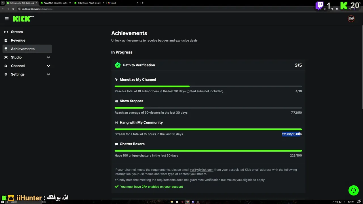363x204 pixels.
Task: Bookmark this page with the star icon
Action: (325, 9)
